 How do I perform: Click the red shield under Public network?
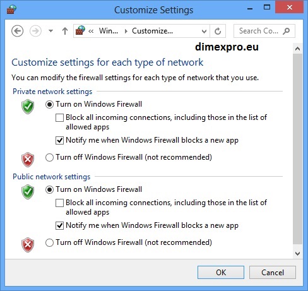pos(28,245)
